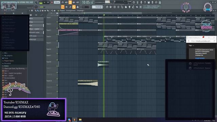The width and height of the screenshot is (217, 122).
Task: Open the Line snap dropdown
Action: pyautogui.click(x=85, y=7)
